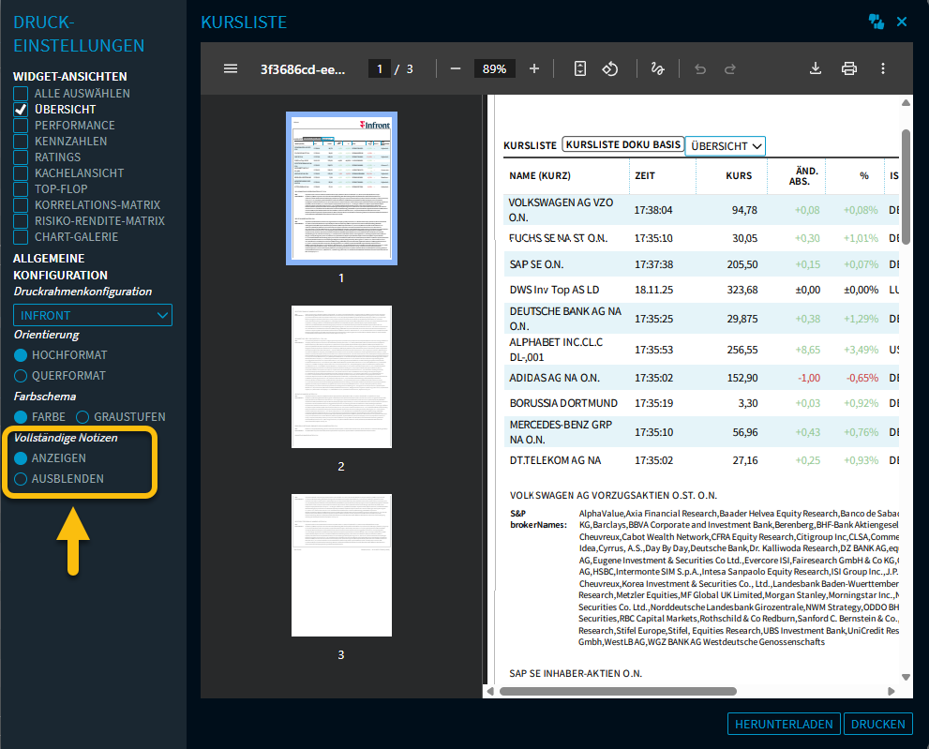Select Querformat orientation
This screenshot has height=749, width=929.
[x=21, y=376]
